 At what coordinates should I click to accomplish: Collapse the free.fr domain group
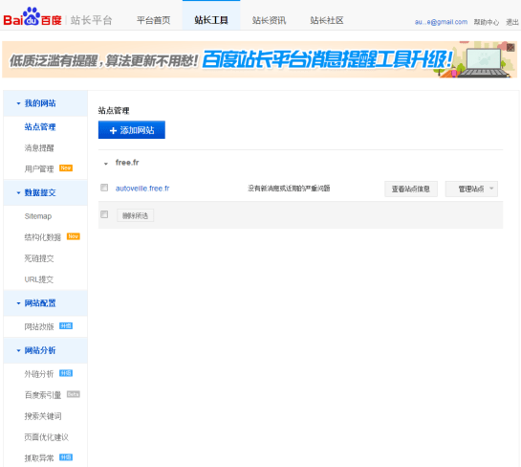106,164
